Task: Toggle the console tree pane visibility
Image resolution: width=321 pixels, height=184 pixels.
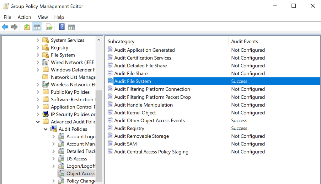Action: pos(37,27)
